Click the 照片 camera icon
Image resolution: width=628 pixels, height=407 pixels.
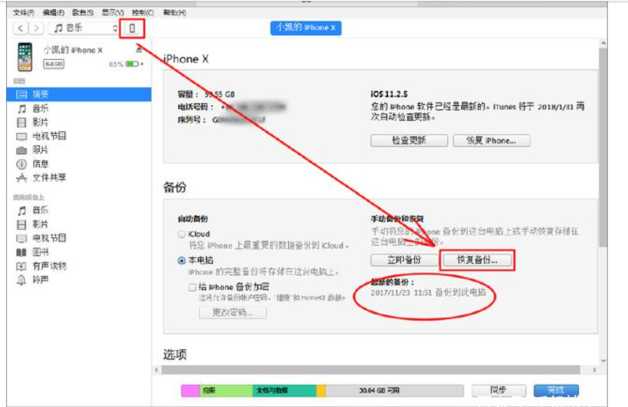(x=22, y=150)
